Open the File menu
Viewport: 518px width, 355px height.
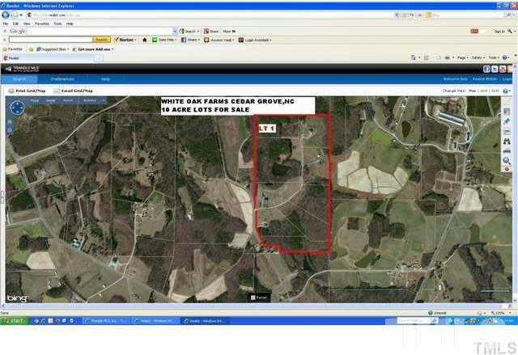[6, 23]
